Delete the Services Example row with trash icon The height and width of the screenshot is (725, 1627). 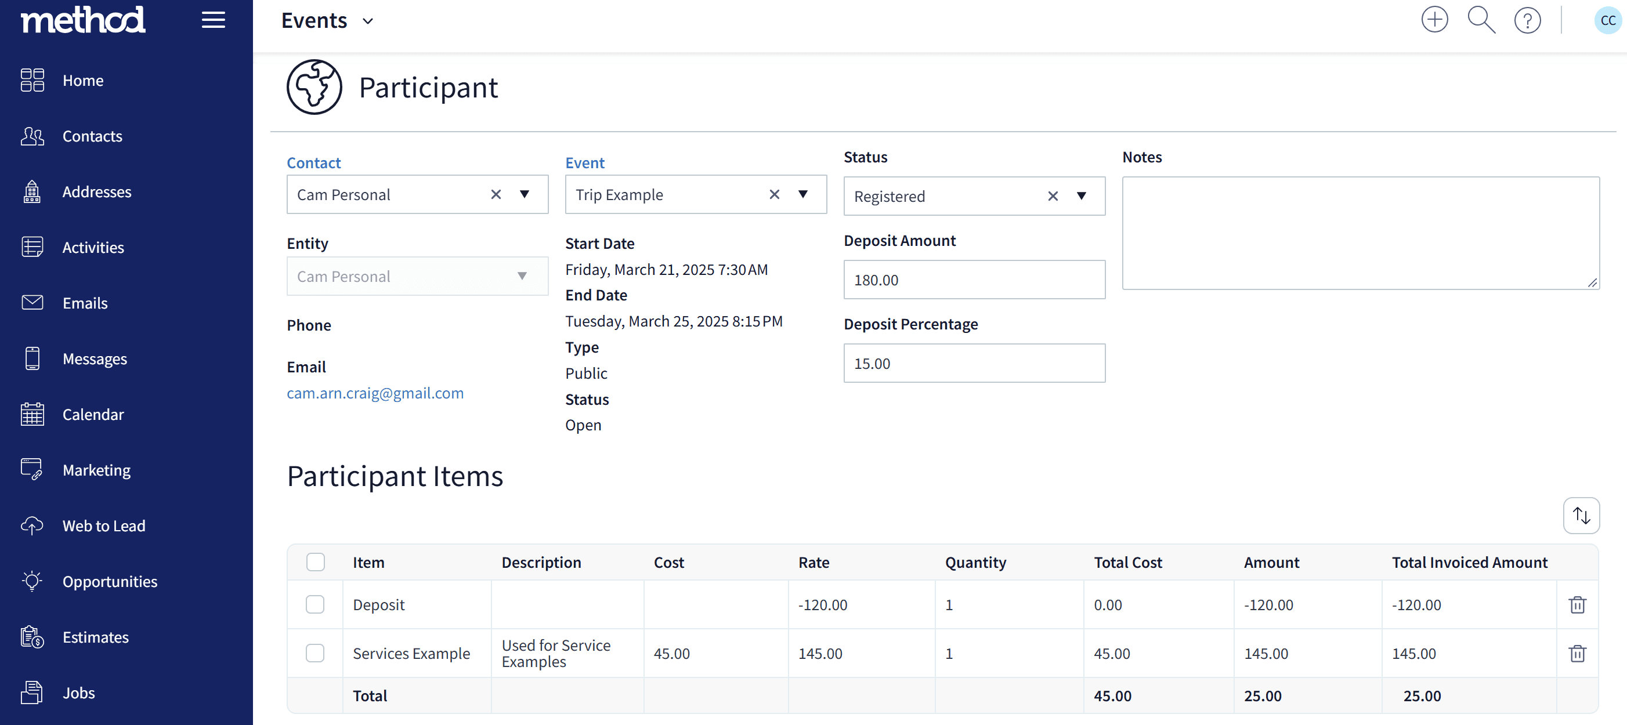(1577, 653)
